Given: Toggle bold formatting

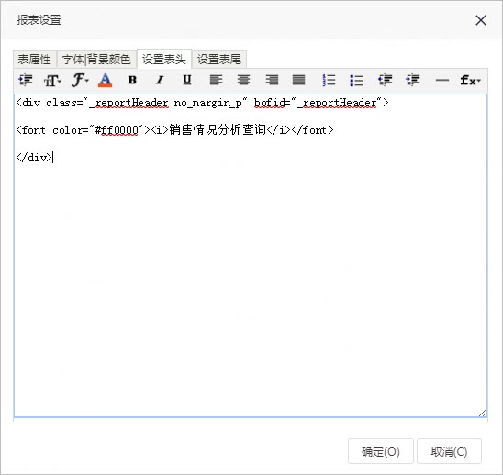Looking at the screenshot, I should click(x=132, y=80).
